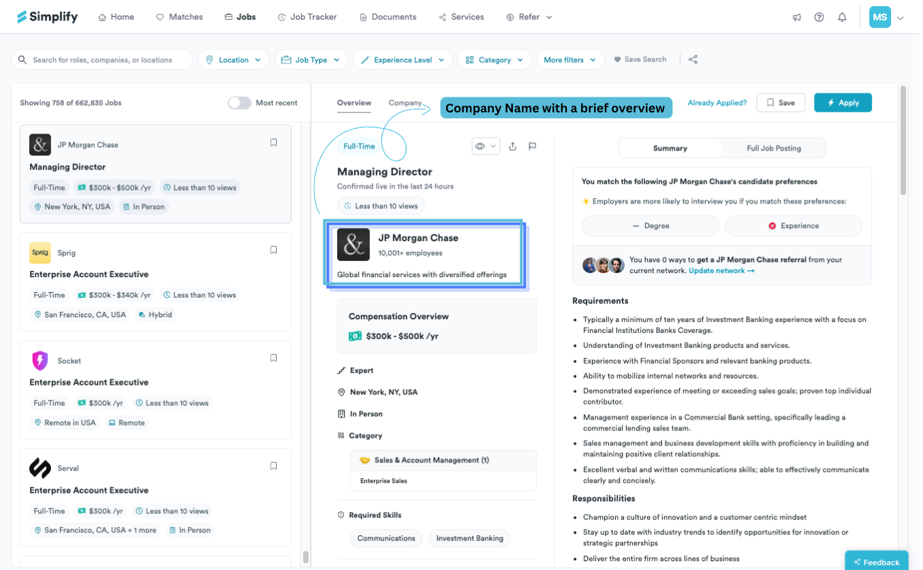Open the Services page

461,17
